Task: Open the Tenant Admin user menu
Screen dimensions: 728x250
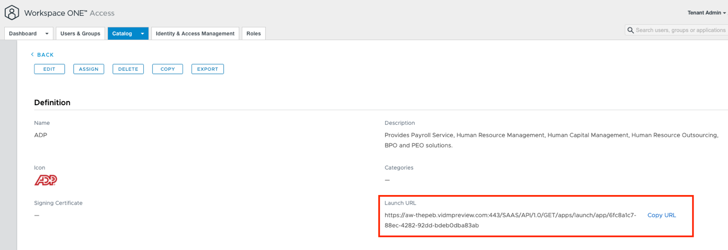Action: (x=706, y=13)
